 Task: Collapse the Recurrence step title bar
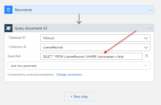coord(75,10)
